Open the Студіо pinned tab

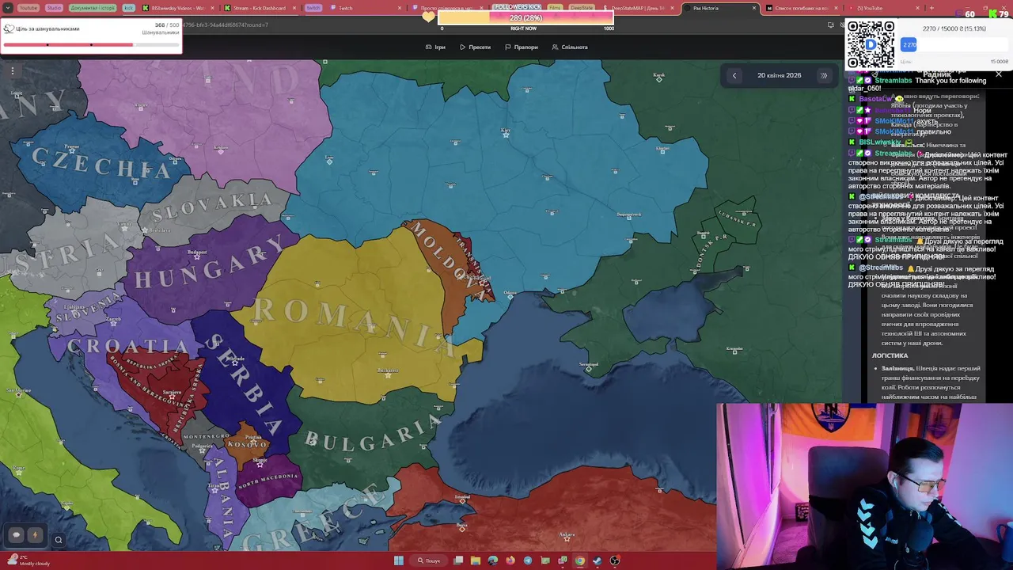pos(54,8)
